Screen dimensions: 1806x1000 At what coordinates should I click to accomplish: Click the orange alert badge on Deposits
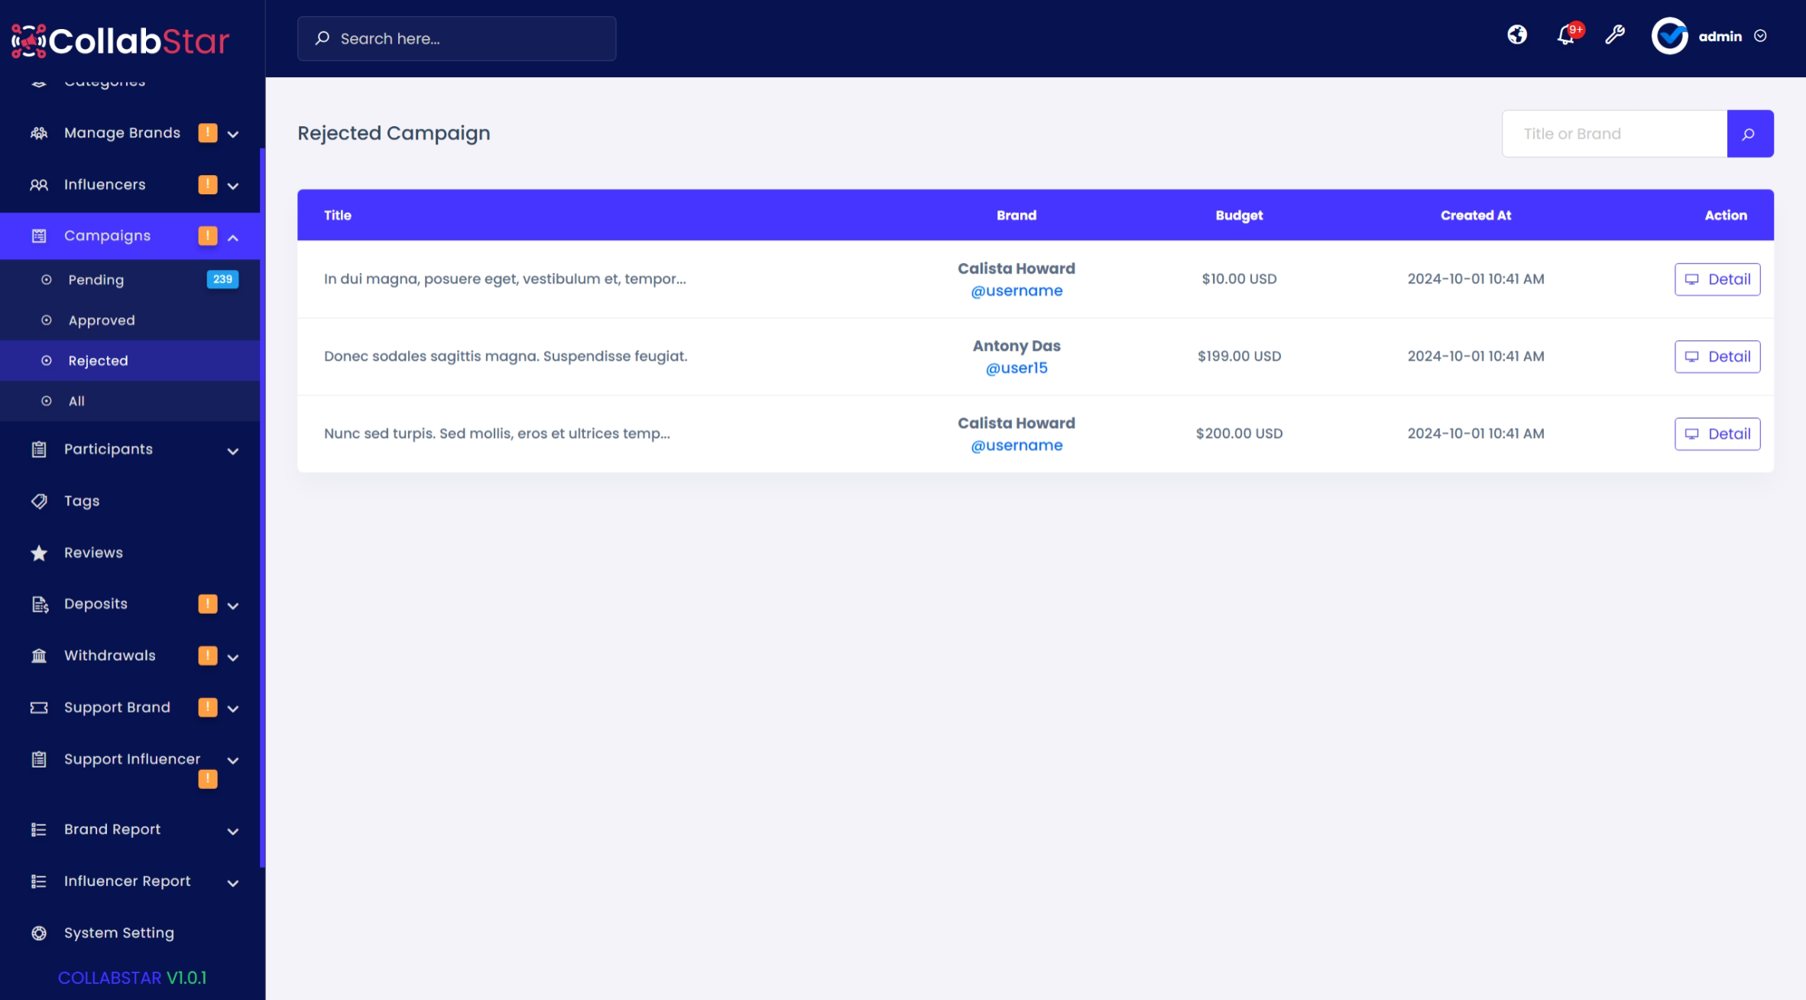click(208, 604)
